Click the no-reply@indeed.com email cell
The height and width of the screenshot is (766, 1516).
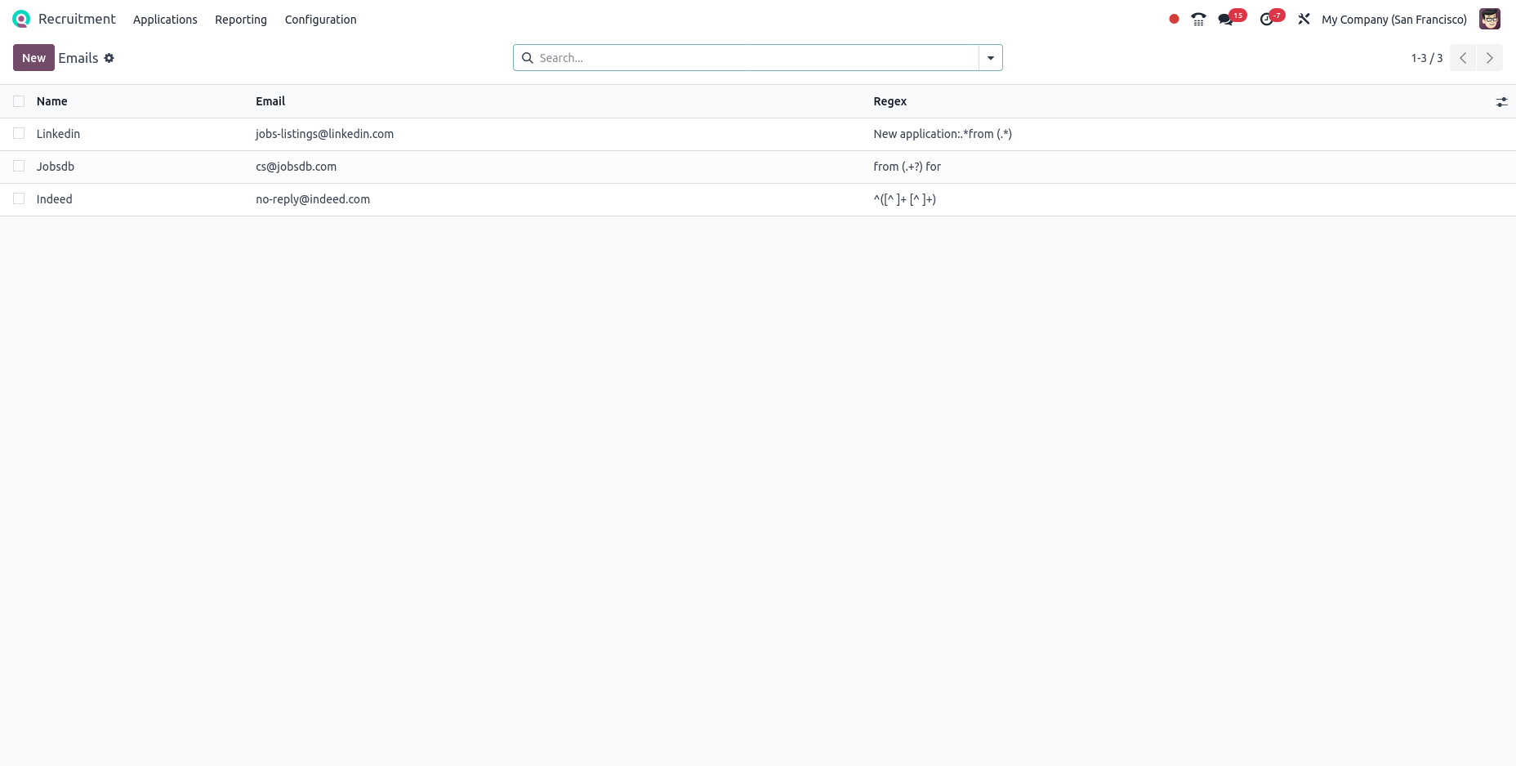(x=313, y=199)
